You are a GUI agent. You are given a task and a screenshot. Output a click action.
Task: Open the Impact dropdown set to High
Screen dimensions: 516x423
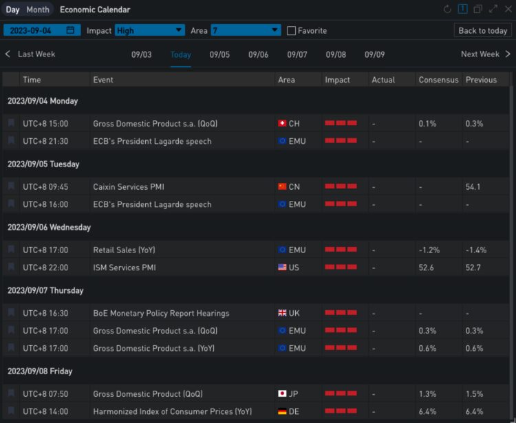click(x=150, y=30)
